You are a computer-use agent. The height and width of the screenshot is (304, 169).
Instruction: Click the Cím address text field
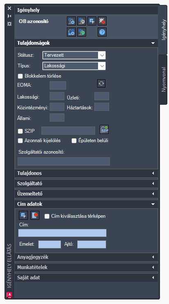point(62,233)
